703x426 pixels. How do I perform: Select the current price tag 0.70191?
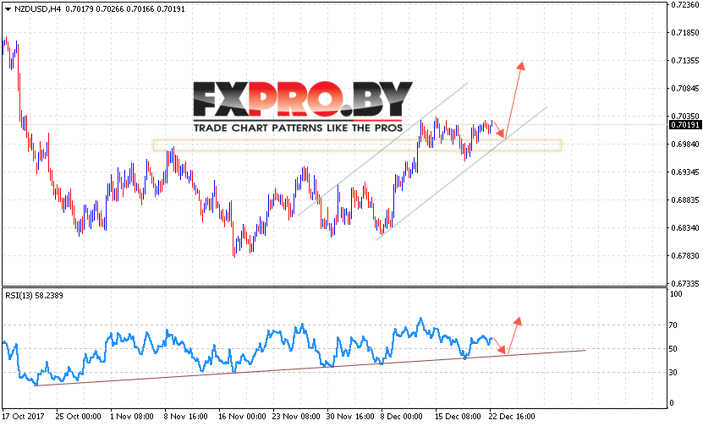(684, 125)
